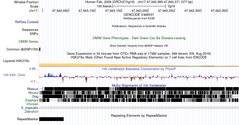
Task: Click the Scale label
Action: 34,6
